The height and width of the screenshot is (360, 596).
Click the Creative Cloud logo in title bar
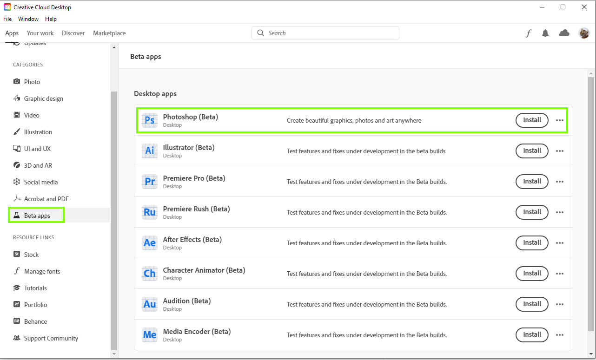(7, 7)
